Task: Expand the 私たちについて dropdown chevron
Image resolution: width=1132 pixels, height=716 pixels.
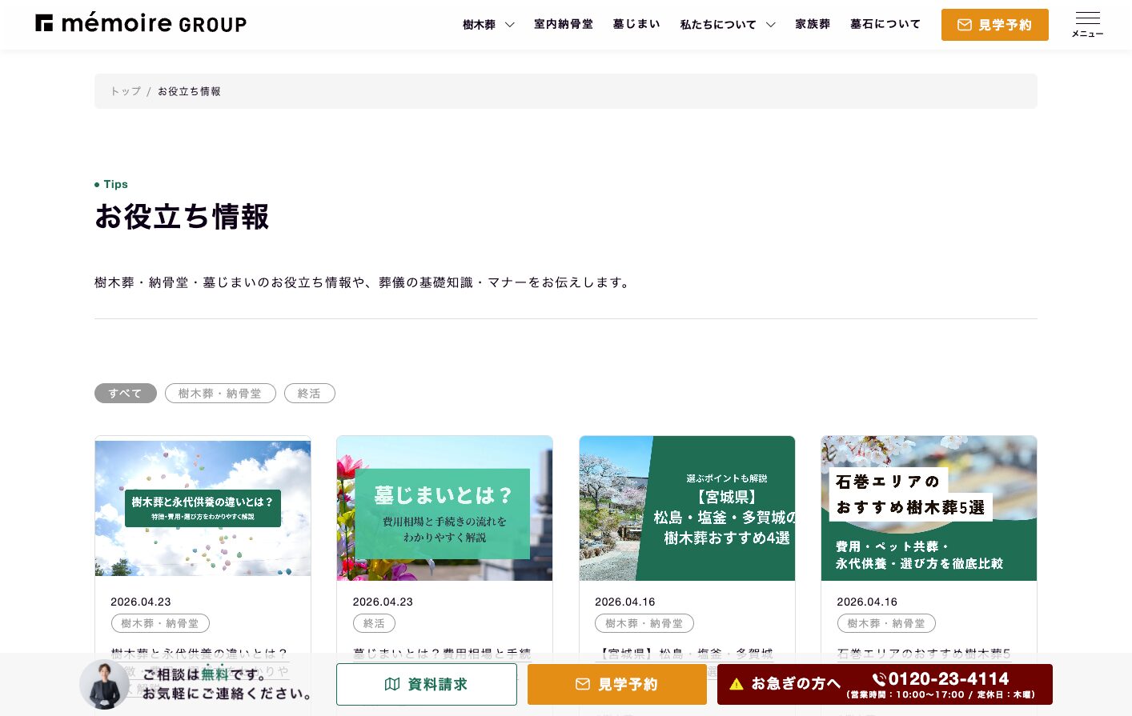Action: pyautogui.click(x=770, y=25)
